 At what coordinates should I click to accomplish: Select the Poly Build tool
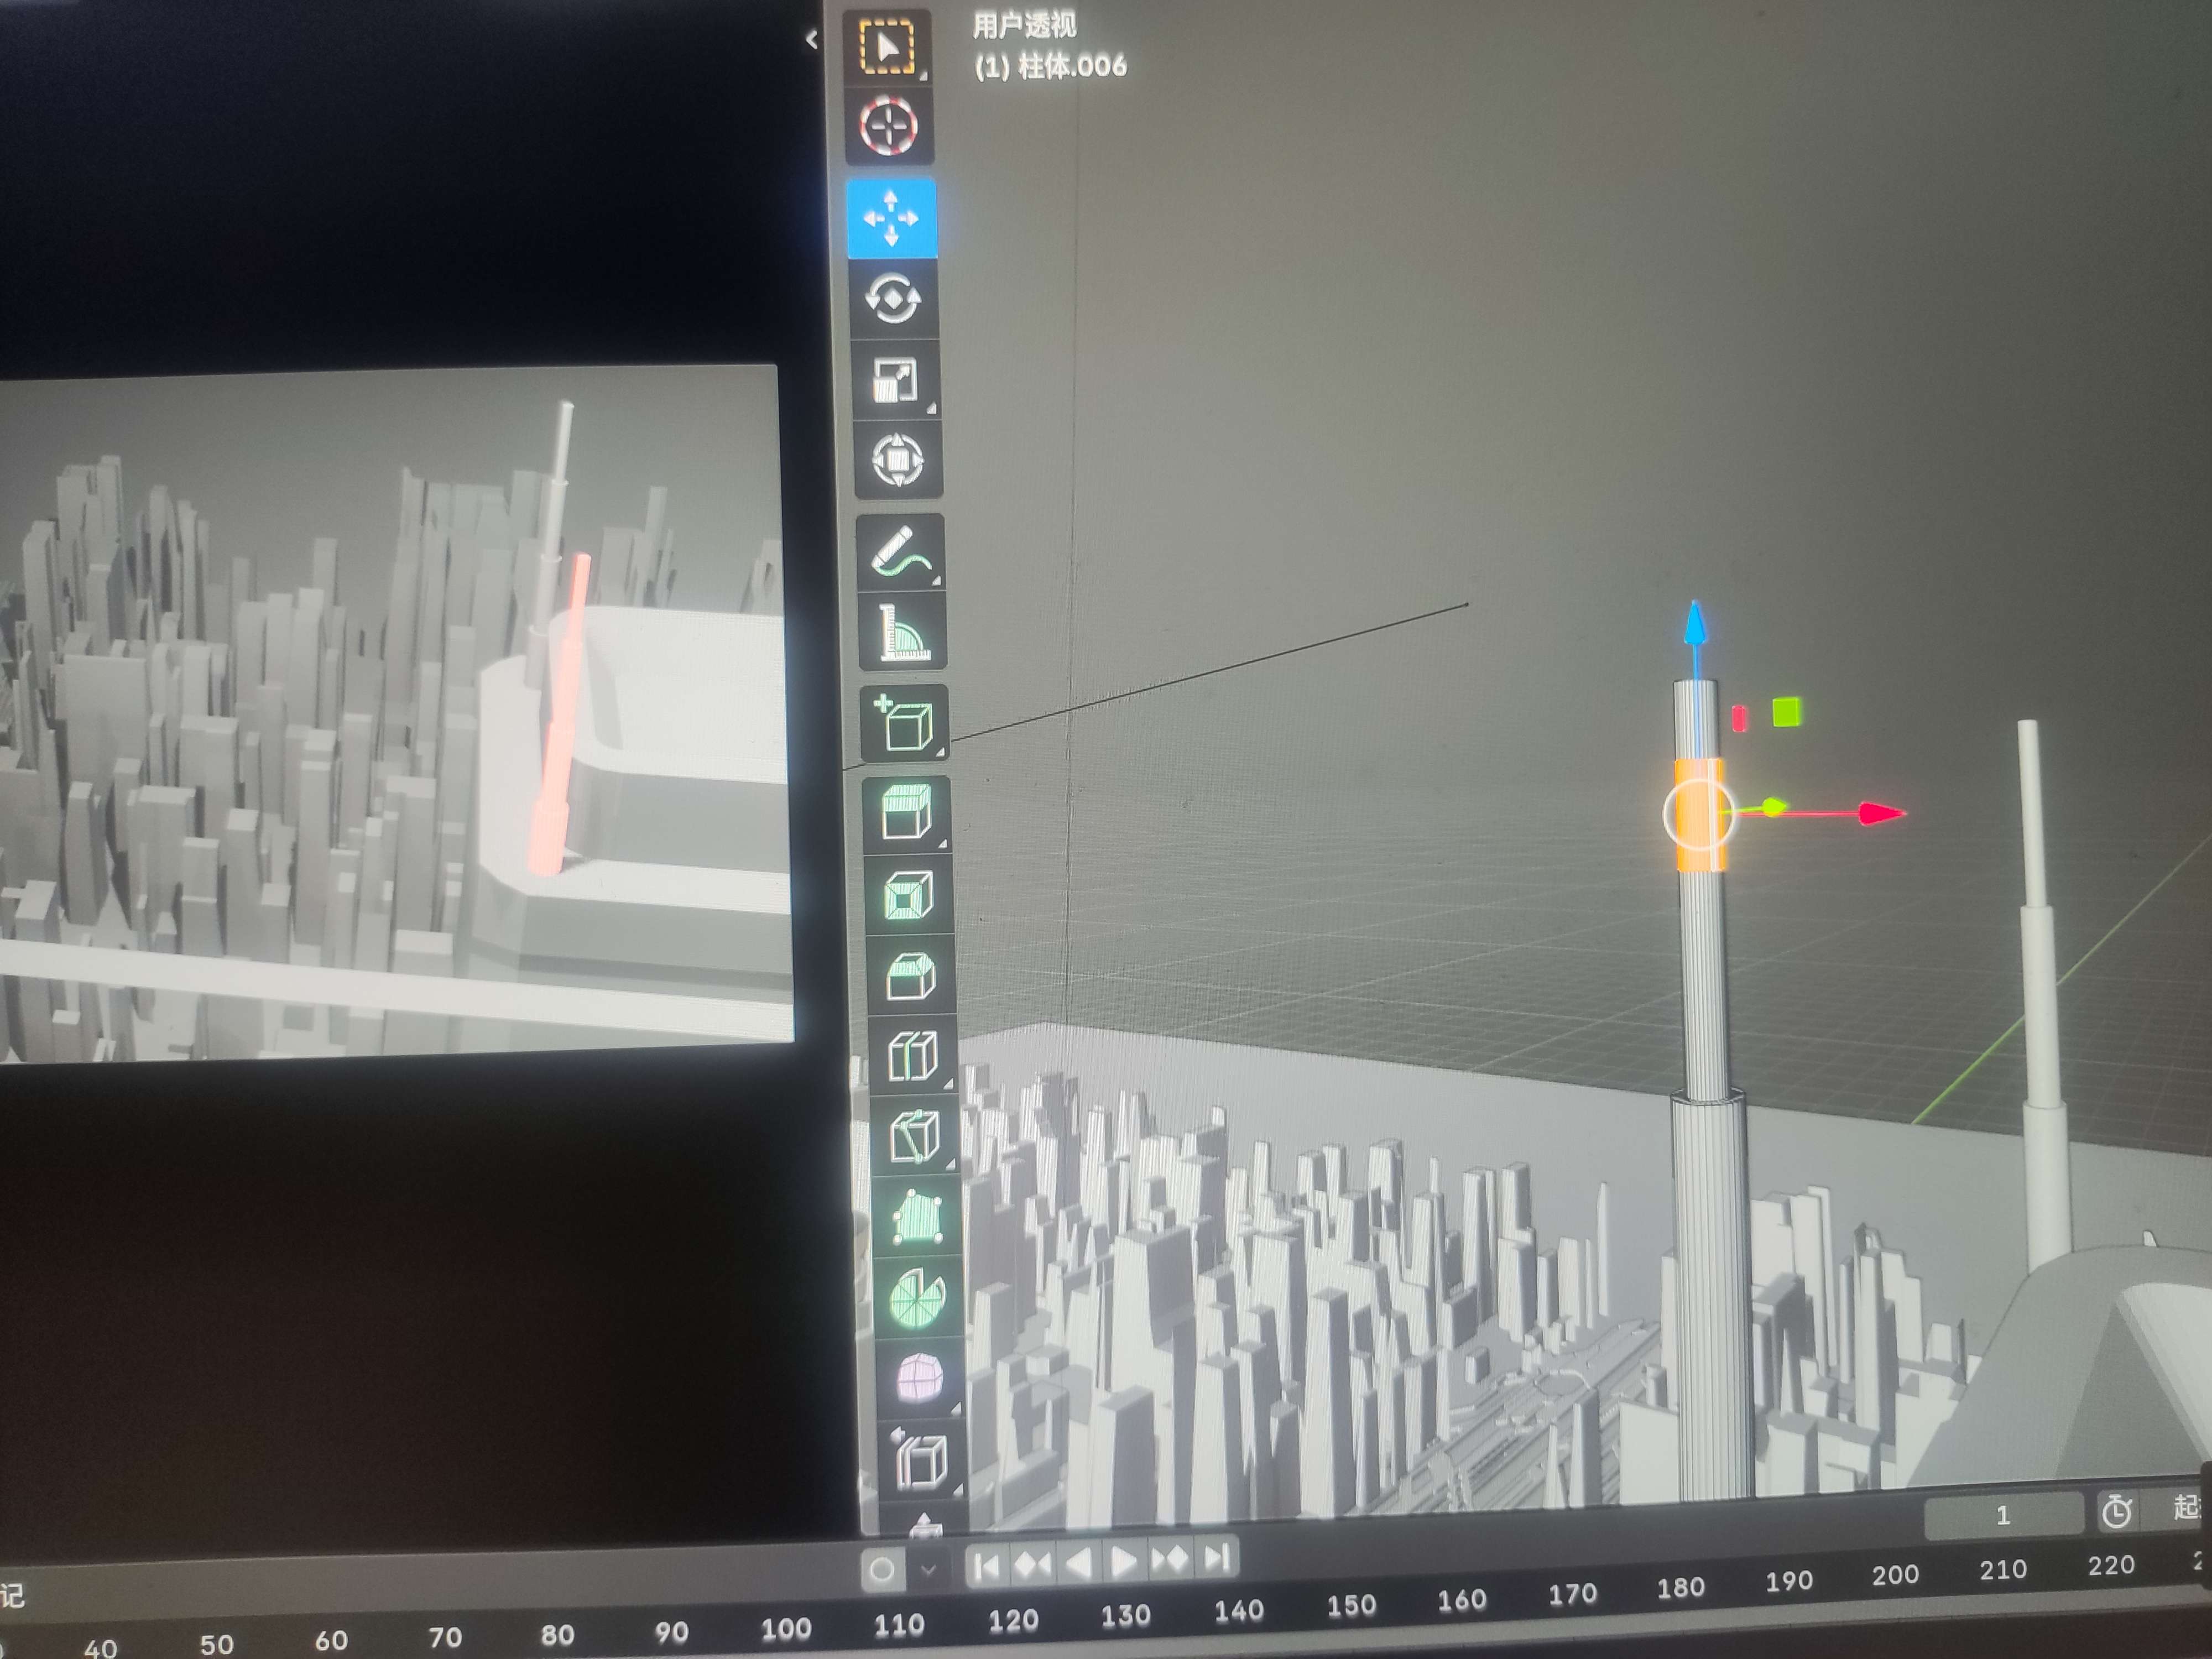click(x=917, y=1217)
